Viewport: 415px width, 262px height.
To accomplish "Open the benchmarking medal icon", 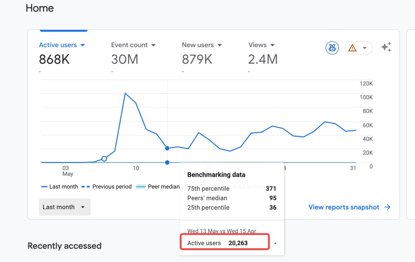I will click(332, 48).
